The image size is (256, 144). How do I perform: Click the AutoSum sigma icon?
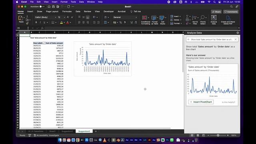(187, 16)
